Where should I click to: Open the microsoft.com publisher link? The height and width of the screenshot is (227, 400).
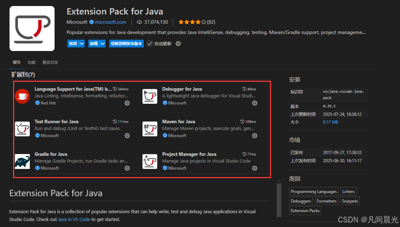(x=111, y=22)
